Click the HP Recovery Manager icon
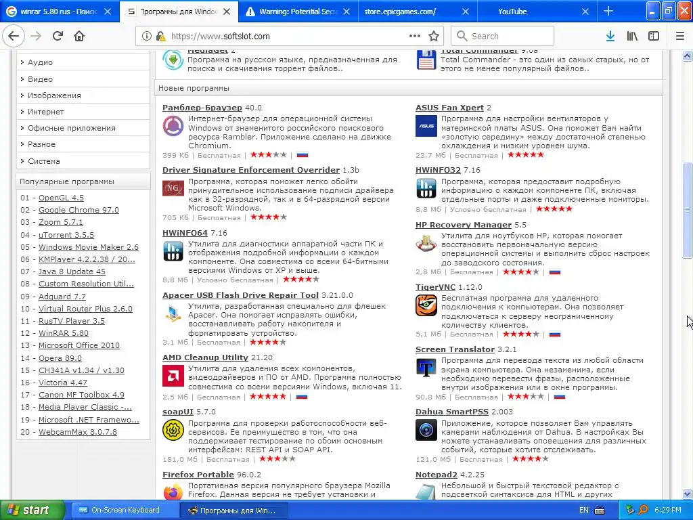This screenshot has width=693, height=520. click(426, 244)
